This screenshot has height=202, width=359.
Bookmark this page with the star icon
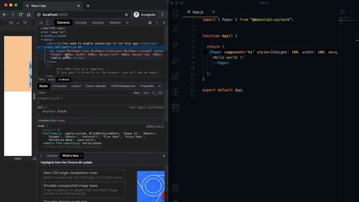tap(126, 15)
